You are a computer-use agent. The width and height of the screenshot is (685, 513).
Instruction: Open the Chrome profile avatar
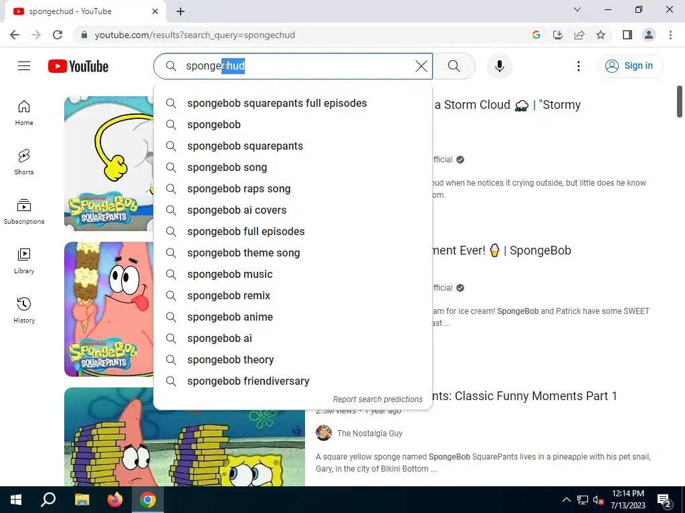[x=649, y=35]
